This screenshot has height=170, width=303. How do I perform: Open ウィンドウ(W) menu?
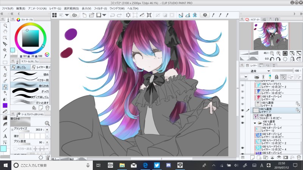(x=117, y=8)
